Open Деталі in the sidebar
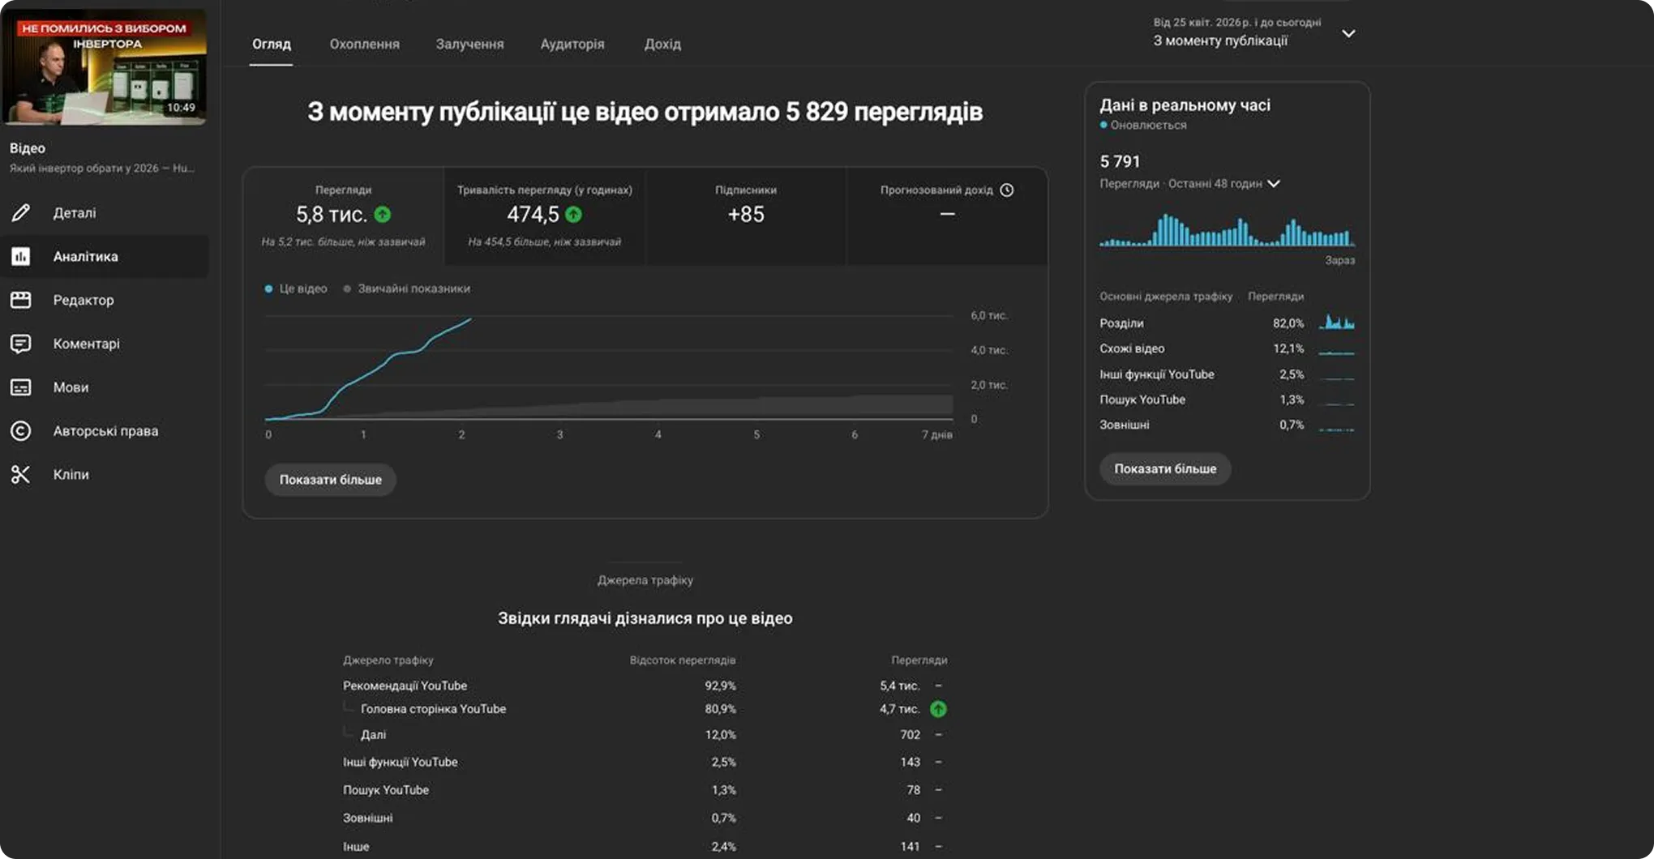 point(105,213)
